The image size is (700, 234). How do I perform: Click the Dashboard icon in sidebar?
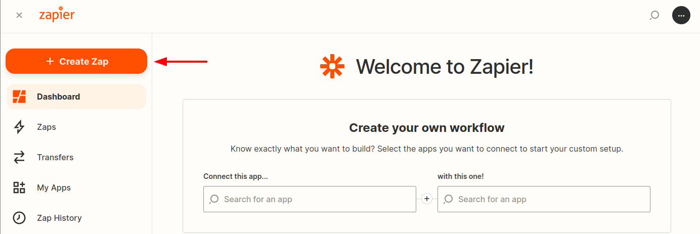19,97
